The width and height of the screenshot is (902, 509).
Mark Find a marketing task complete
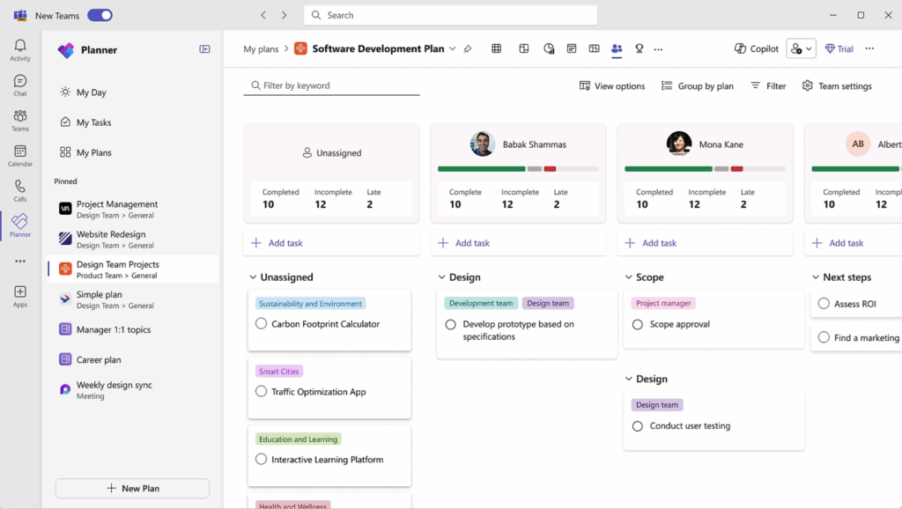(824, 337)
